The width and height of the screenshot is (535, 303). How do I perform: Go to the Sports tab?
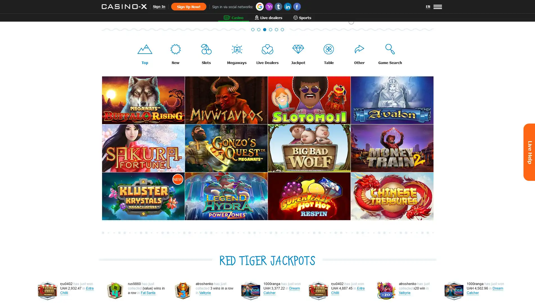point(302,18)
